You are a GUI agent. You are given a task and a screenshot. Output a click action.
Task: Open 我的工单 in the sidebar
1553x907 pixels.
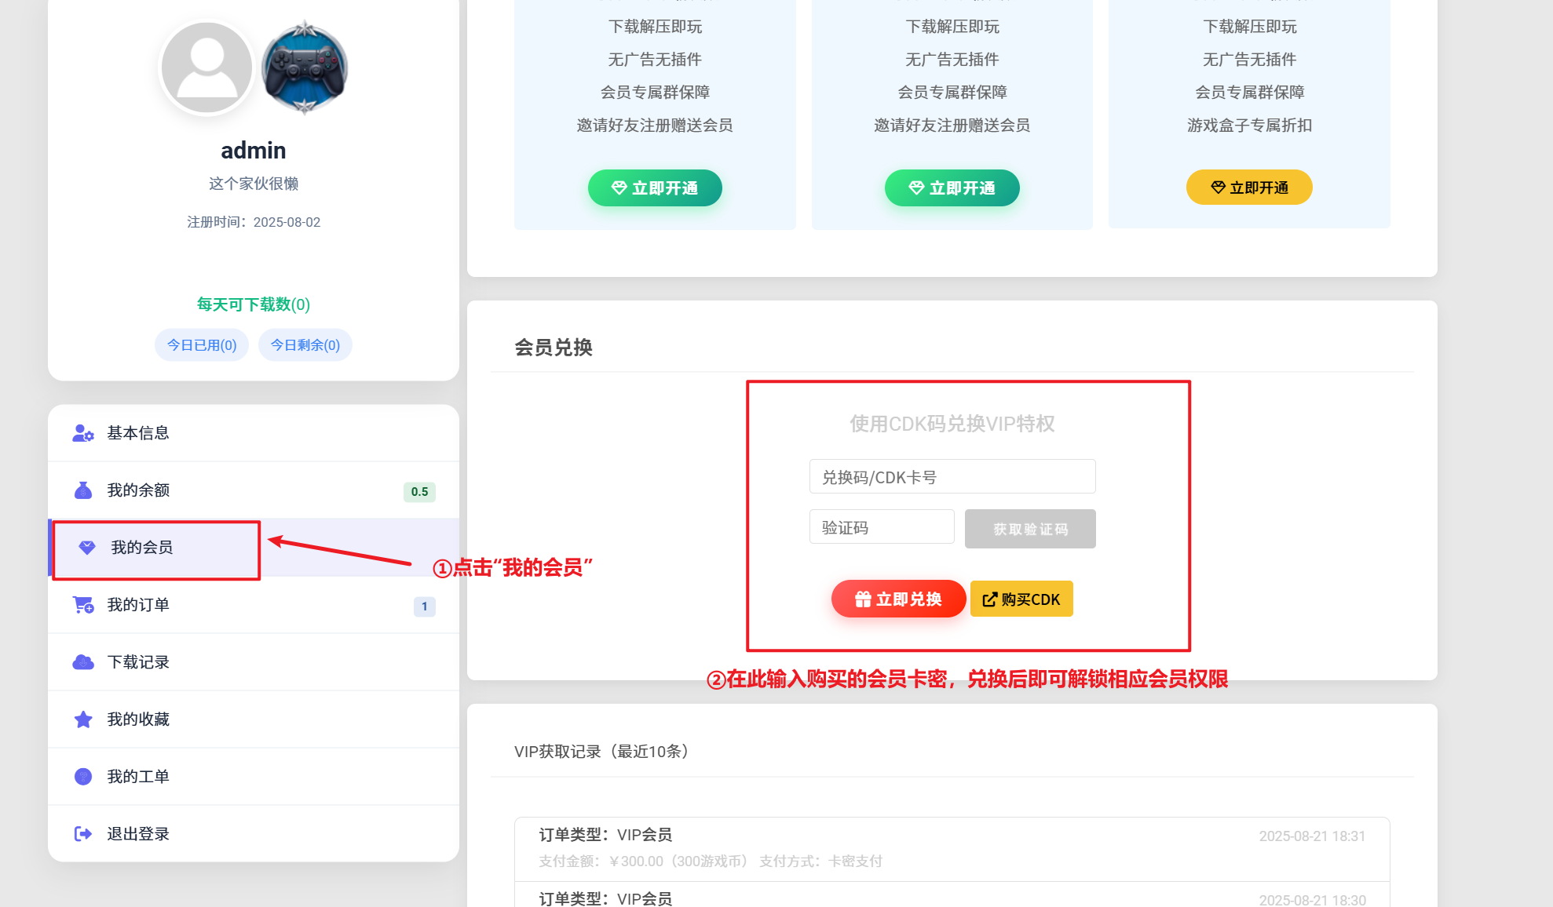(x=254, y=777)
